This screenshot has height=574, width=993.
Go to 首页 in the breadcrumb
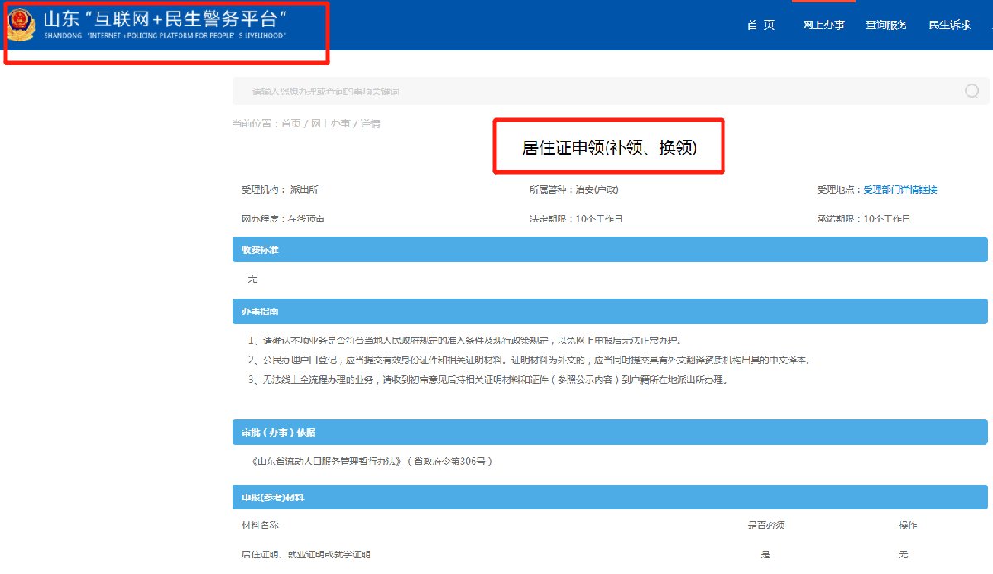tap(291, 123)
